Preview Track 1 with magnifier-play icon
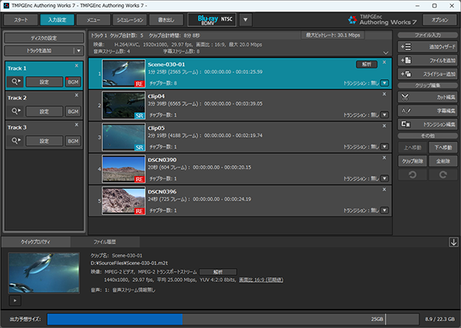The image size is (461, 328). coord(15,81)
